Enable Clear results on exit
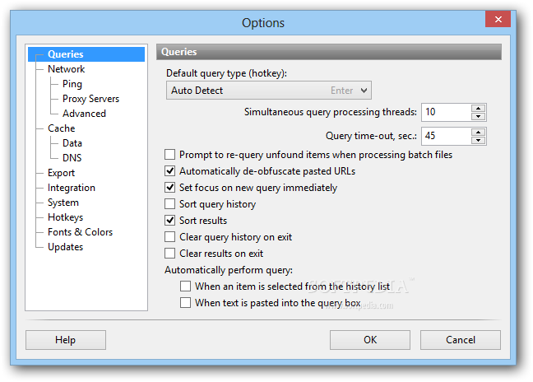This screenshot has width=533, height=382. pos(170,253)
